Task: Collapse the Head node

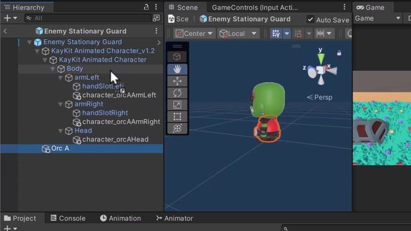Action: [60, 131]
